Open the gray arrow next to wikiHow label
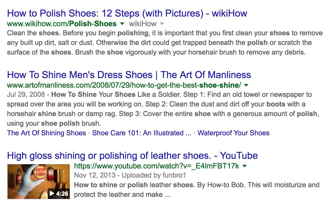333x207 pixels. click(x=162, y=23)
